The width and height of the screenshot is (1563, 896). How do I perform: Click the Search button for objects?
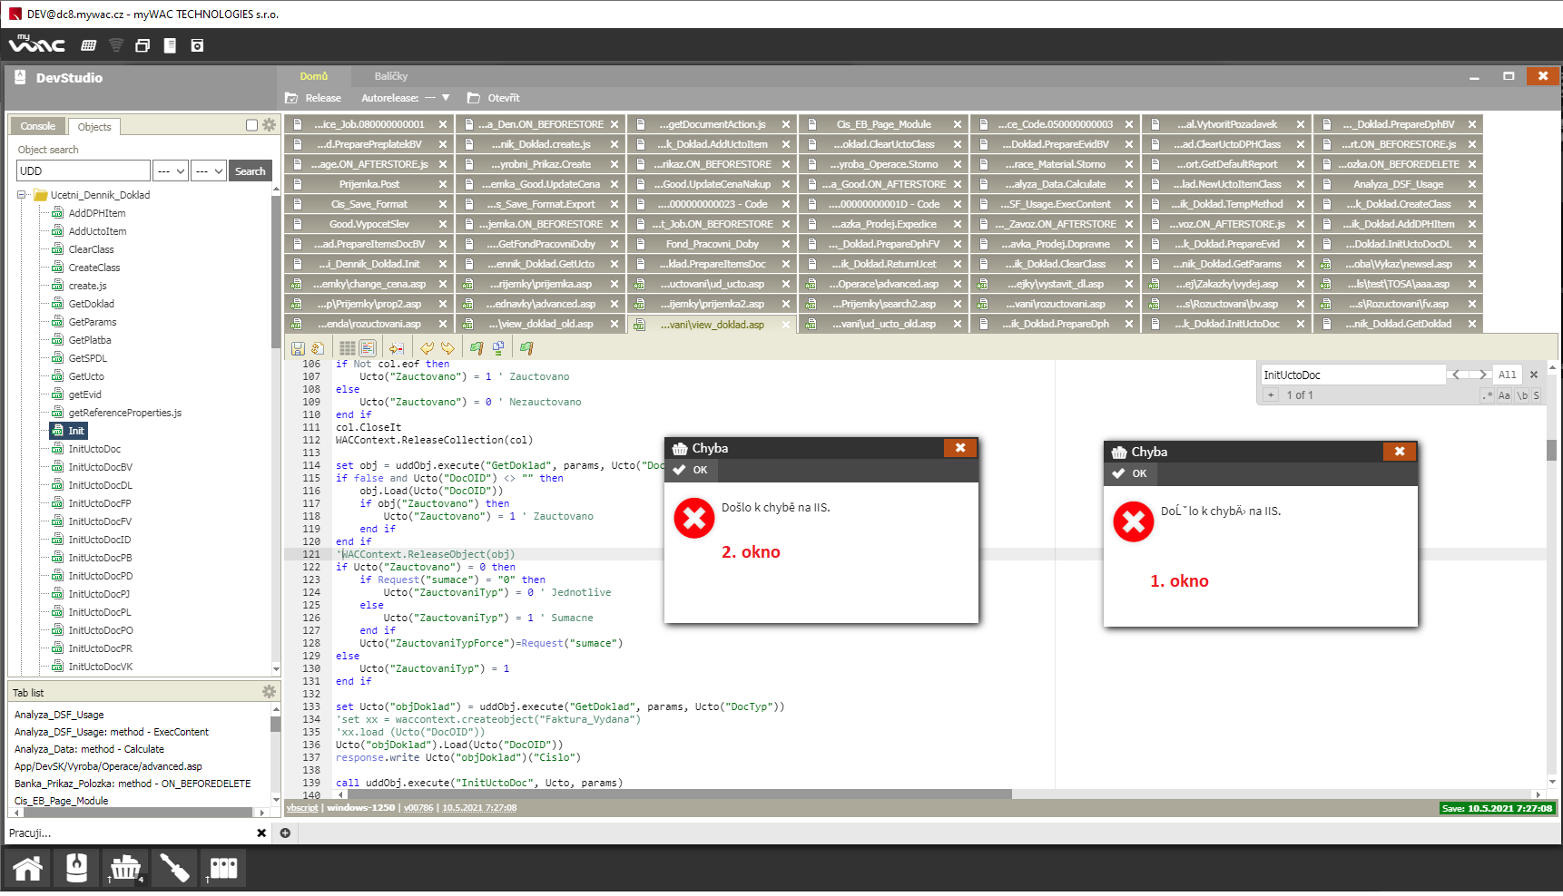click(x=250, y=171)
